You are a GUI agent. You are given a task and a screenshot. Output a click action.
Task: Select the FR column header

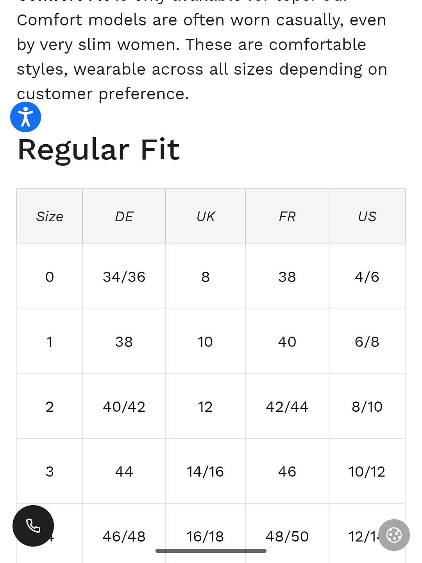point(287,217)
